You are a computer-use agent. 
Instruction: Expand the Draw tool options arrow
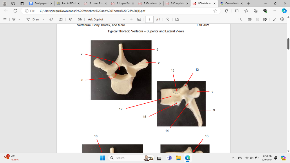[x=43, y=19]
